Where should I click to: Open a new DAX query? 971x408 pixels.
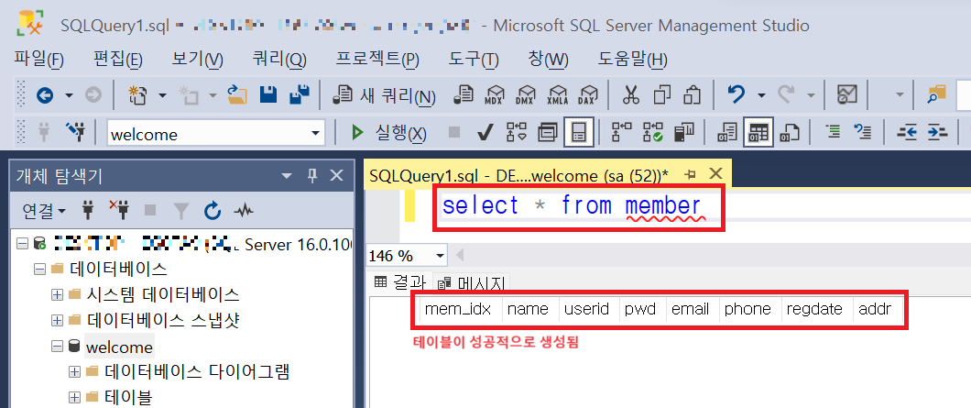pos(588,94)
